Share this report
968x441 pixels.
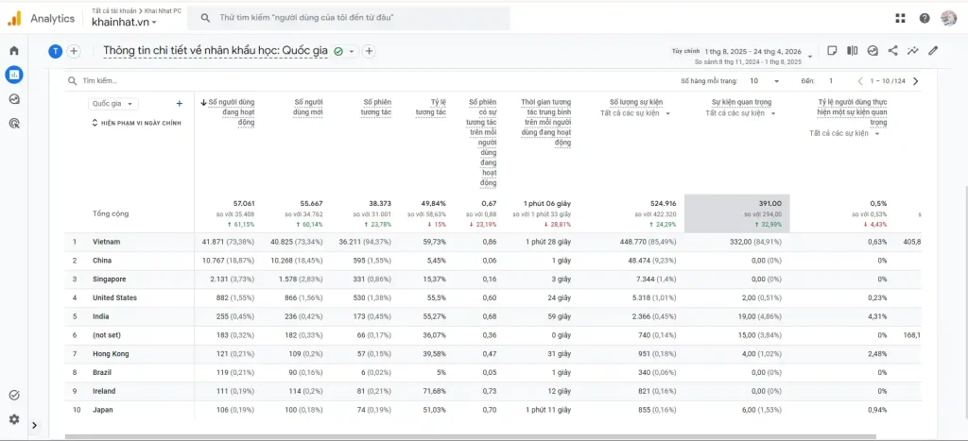(x=892, y=51)
